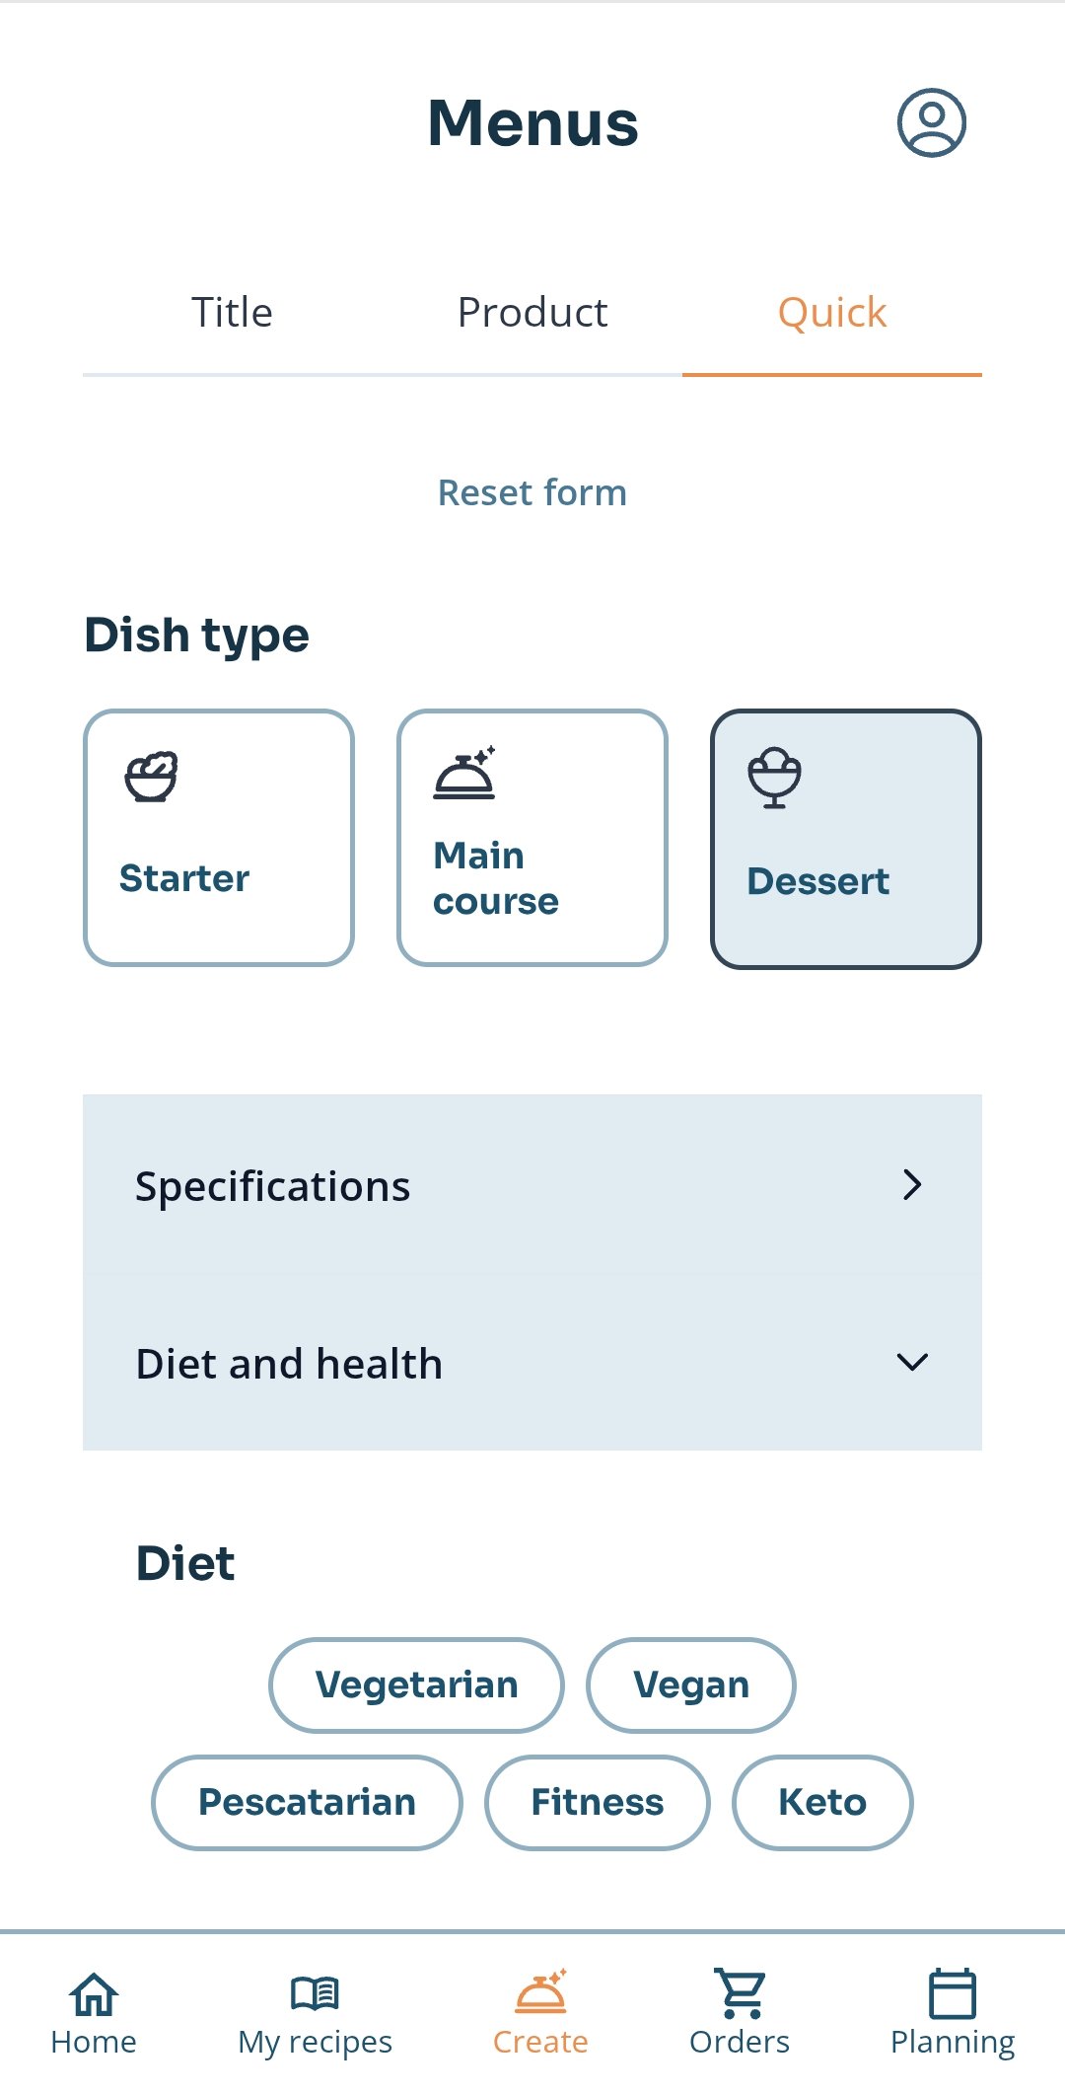Toggle the Vegetarian diet chip
The width and height of the screenshot is (1065, 2095).
[x=416, y=1685]
